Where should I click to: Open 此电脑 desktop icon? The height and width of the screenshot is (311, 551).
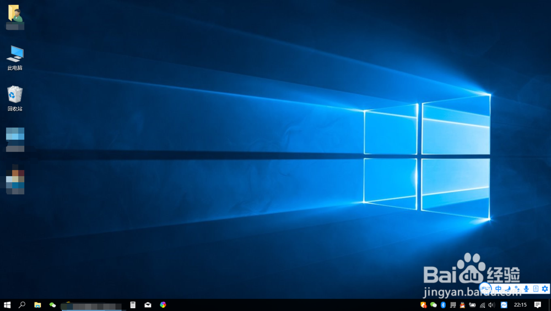(15, 58)
